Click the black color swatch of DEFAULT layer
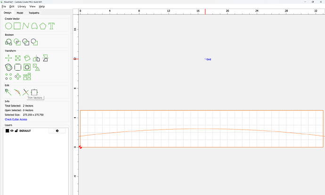 click(x=7, y=131)
